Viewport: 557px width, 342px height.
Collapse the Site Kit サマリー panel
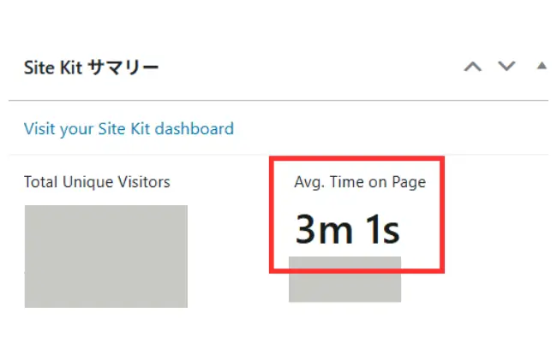point(541,66)
